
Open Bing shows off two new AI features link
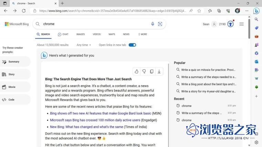[x=100, y=113]
